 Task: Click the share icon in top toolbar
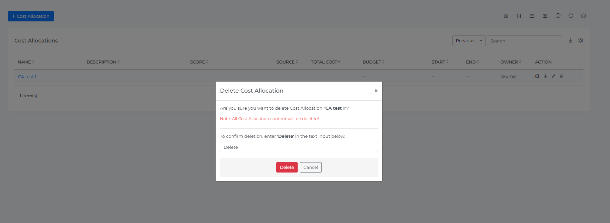pyautogui.click(x=506, y=16)
